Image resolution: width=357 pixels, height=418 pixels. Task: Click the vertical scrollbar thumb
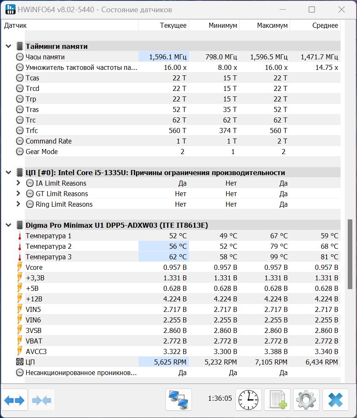[x=350, y=254]
